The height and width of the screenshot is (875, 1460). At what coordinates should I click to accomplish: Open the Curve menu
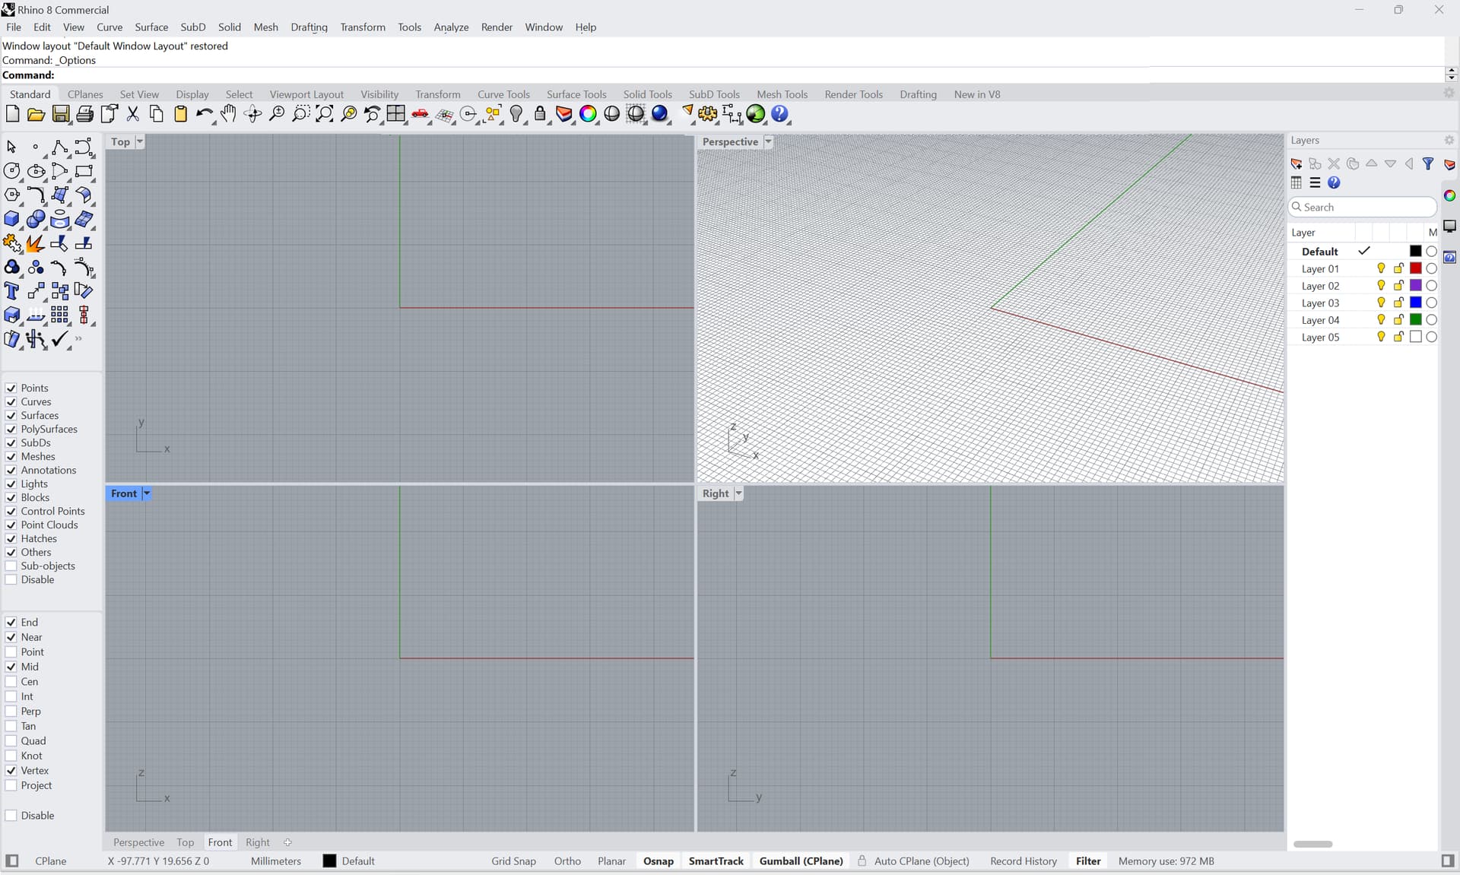tap(109, 27)
